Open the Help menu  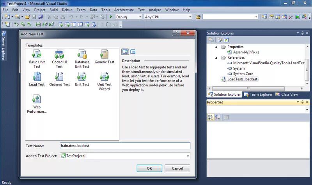pyautogui.click(x=186, y=10)
